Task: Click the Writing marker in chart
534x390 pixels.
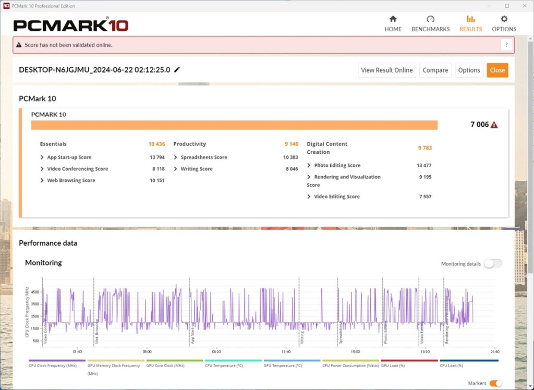Action: tap(302, 337)
